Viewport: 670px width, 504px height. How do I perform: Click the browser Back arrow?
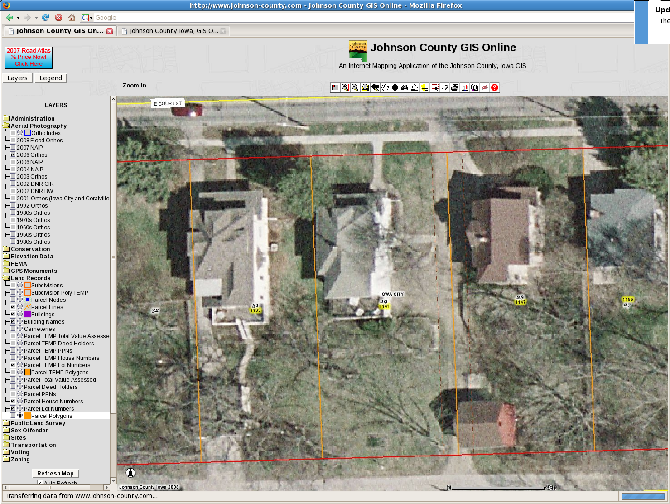pos(10,18)
